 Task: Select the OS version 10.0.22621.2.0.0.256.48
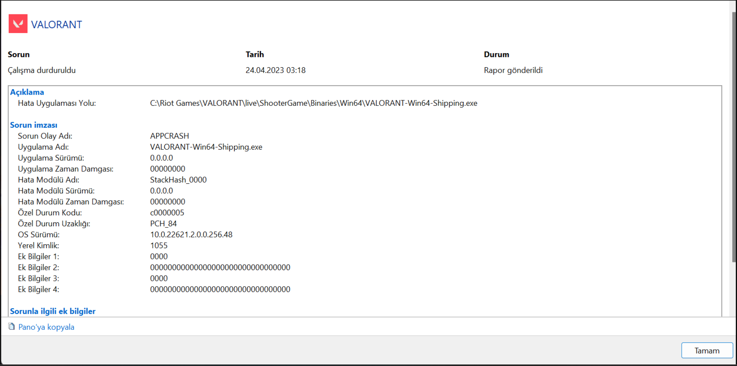pos(191,235)
